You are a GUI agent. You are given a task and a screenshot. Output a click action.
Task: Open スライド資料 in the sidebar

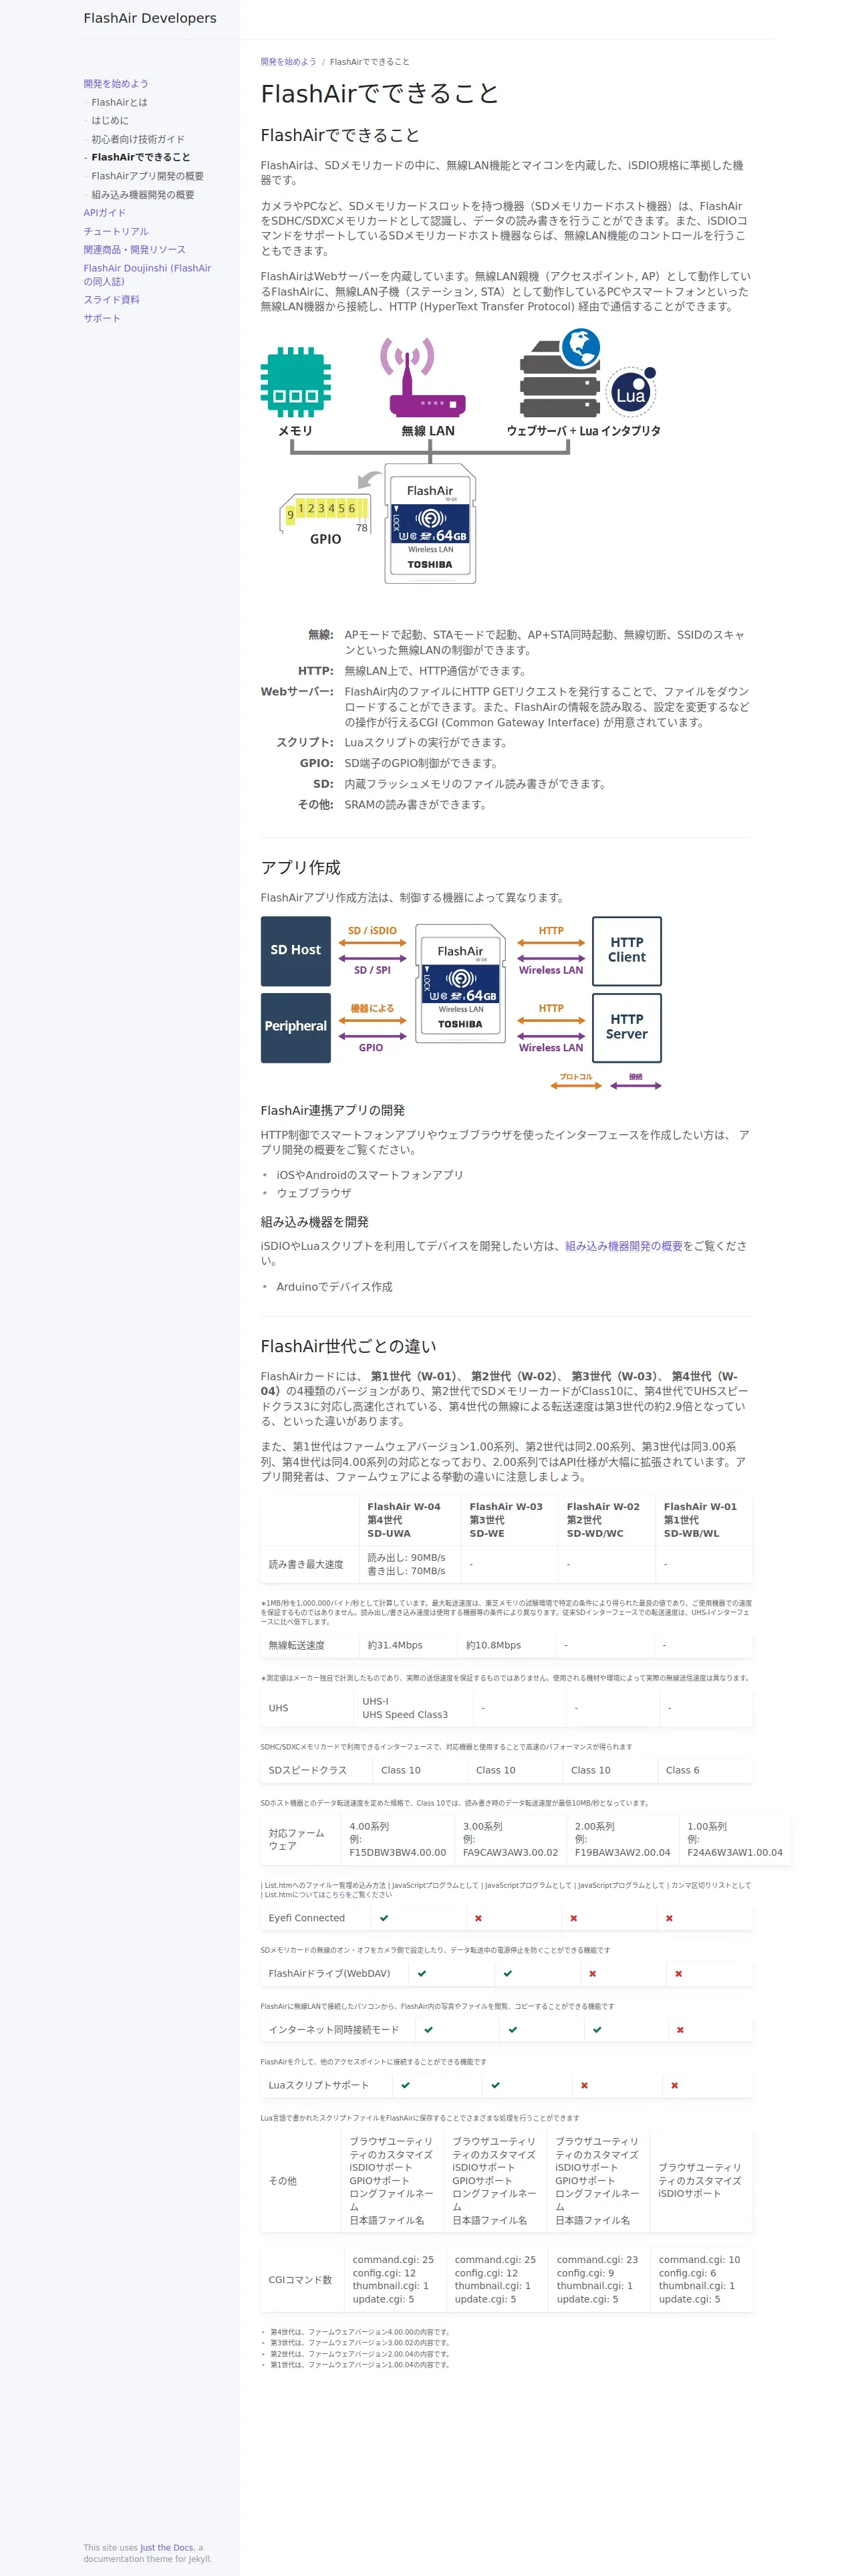click(x=112, y=300)
